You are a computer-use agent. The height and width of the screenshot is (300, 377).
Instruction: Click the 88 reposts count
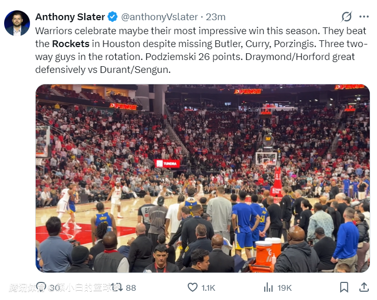click(131, 288)
